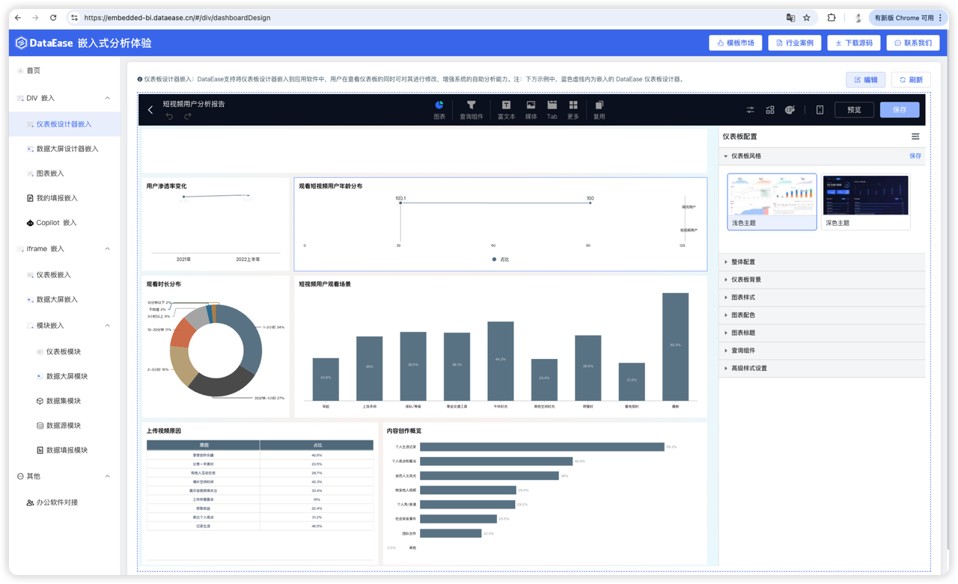Select 图表嵌入 in the sidebar

point(50,173)
